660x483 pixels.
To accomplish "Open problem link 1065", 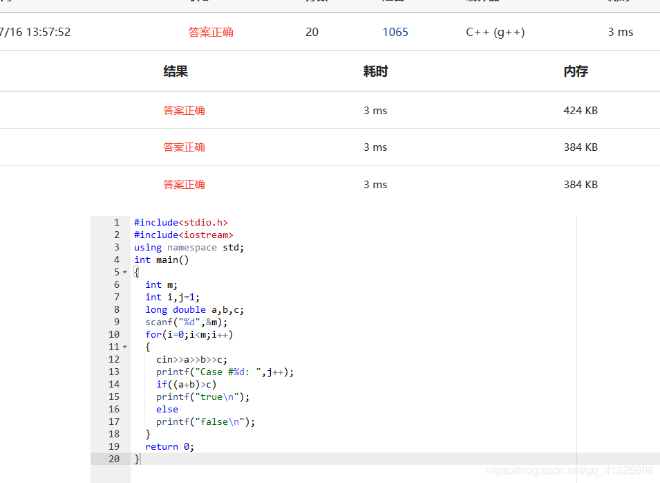I will (395, 32).
